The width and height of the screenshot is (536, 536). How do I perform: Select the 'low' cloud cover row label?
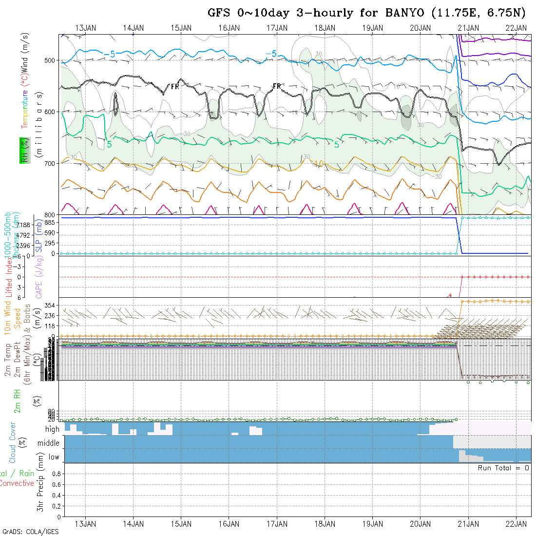(x=54, y=457)
